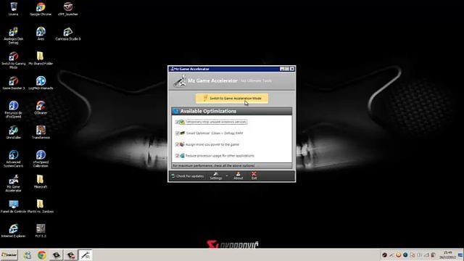Open Camtasia Studio desktop icon
Screen dimensions: 464x261
tap(68, 34)
